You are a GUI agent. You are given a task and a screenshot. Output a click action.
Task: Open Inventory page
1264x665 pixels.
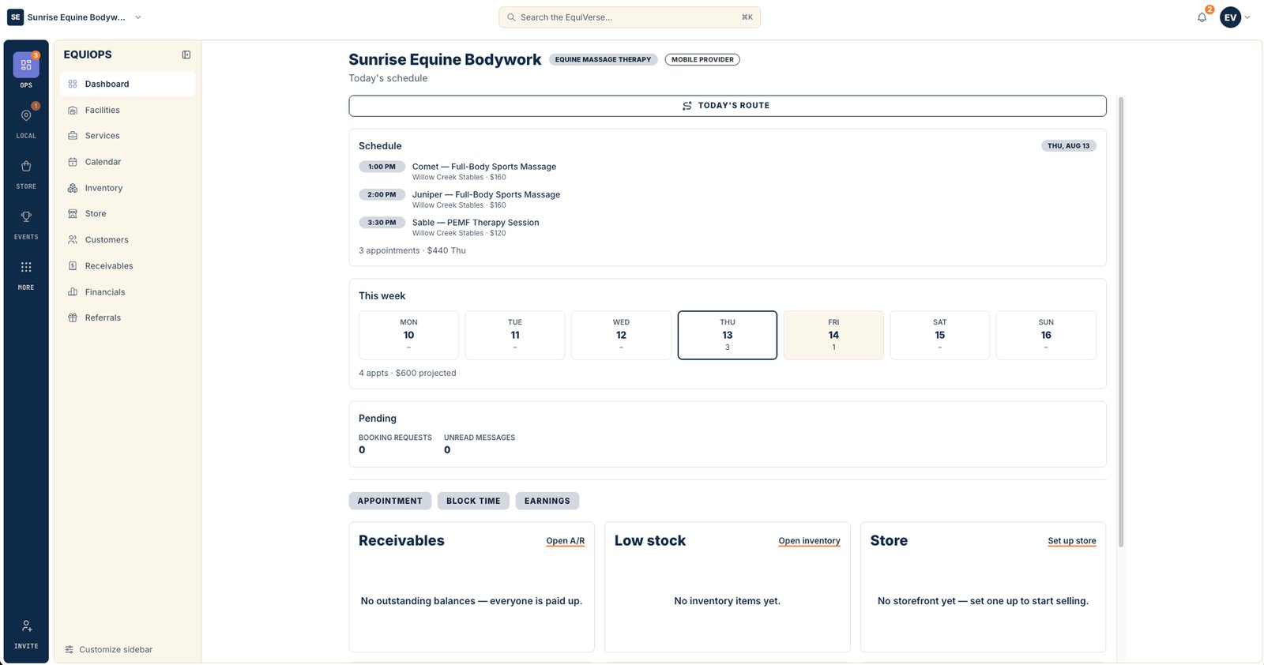point(127,188)
